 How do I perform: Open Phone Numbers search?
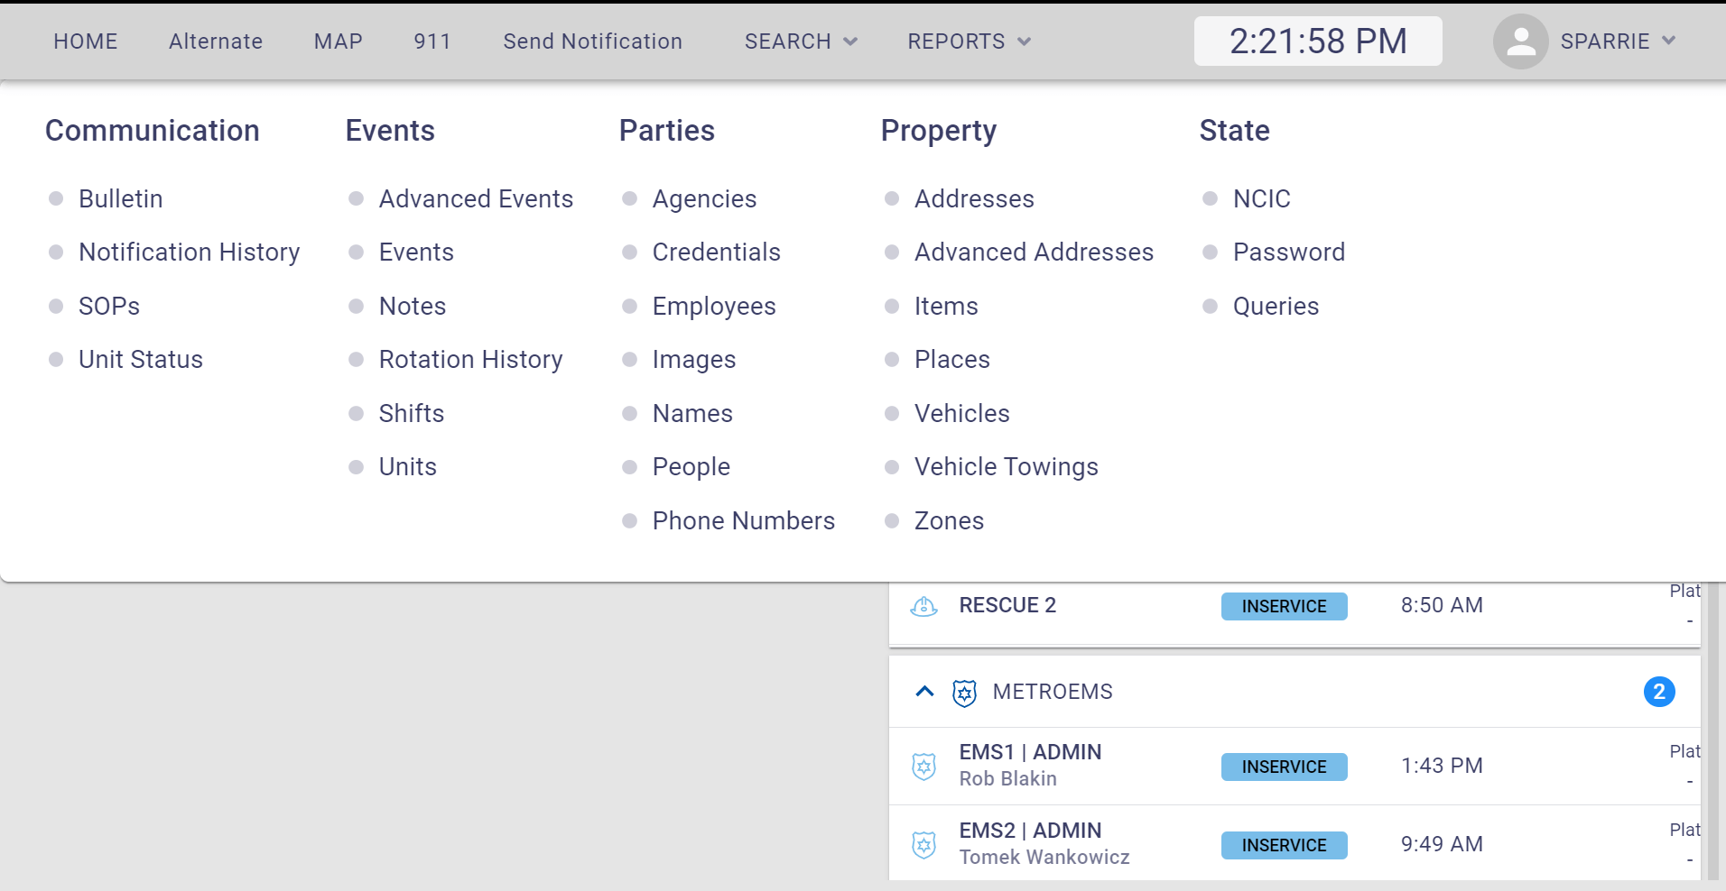(x=744, y=520)
